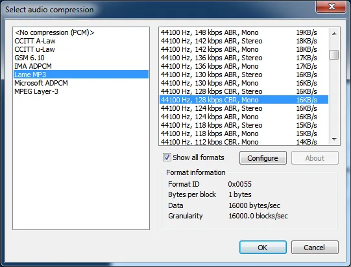Click scrollbar up arrow in format list
This screenshot has width=351, height=267.
coord(334,34)
